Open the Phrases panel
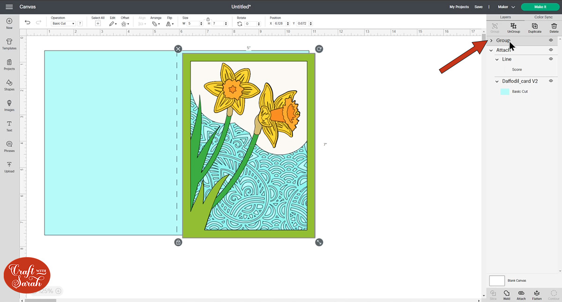Image resolution: width=562 pixels, height=302 pixels. [x=9, y=147]
